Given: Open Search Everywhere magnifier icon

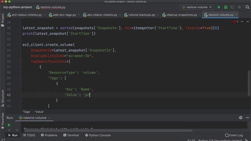Looking at the screenshot, I should (247, 7).
